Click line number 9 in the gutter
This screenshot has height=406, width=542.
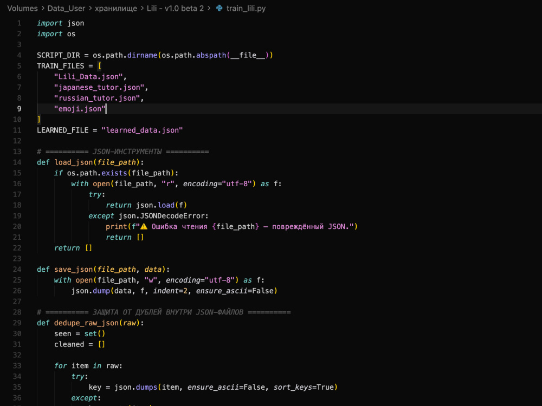(20, 109)
